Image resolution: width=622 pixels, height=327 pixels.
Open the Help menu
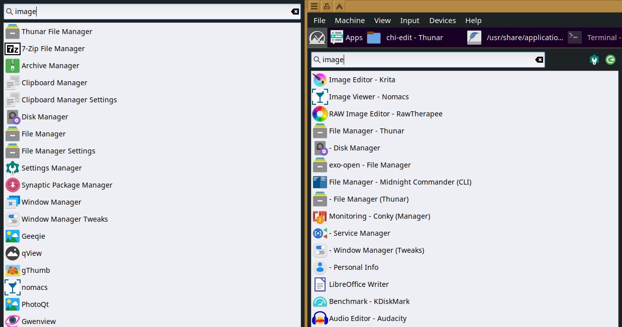pos(473,21)
